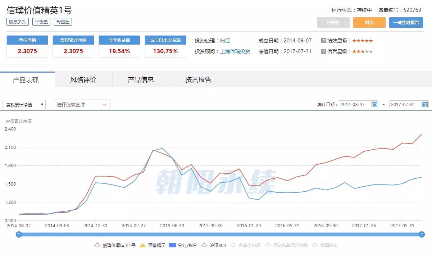This screenshot has width=432, height=256.
Task: Click 一键生成报告 button
Action: [x=406, y=23]
